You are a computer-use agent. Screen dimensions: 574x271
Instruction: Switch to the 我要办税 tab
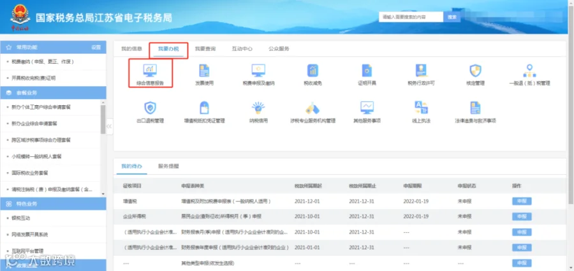pos(168,49)
